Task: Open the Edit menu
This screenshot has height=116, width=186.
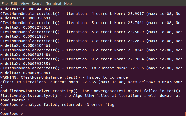Action: [x=14, y=4]
